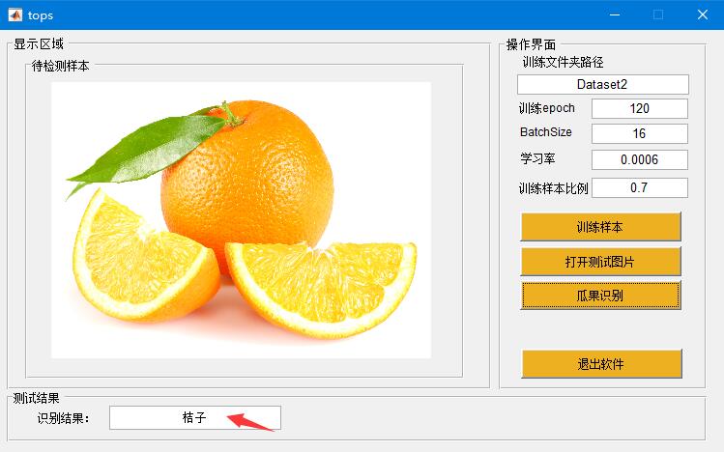Exit via the 退出软件 button

coord(601,364)
